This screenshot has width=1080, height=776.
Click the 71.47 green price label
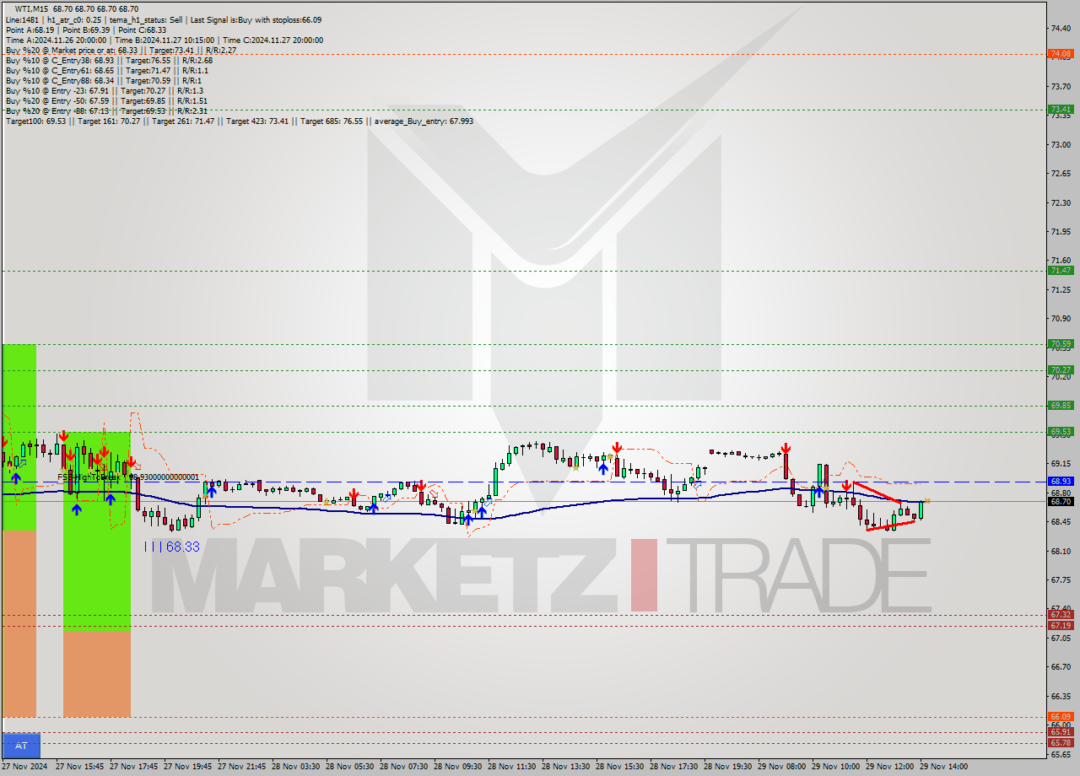point(1061,270)
